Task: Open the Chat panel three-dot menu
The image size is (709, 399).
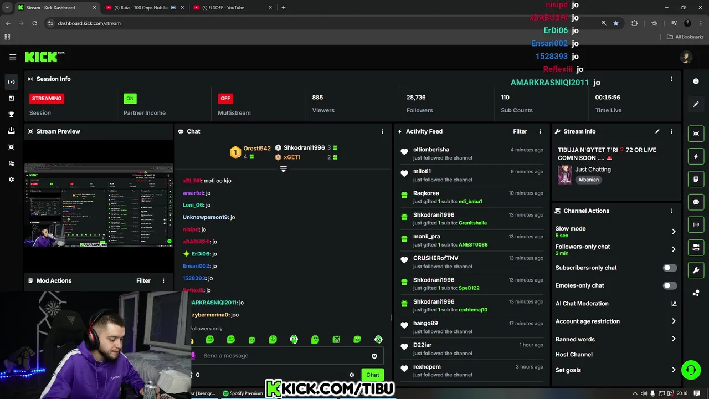Action: [x=382, y=131]
